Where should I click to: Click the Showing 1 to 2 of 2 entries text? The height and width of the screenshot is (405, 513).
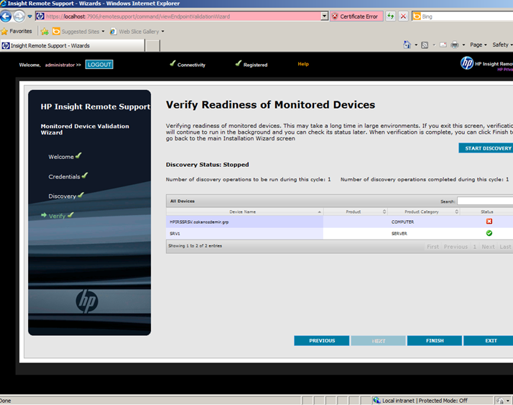pyautogui.click(x=195, y=246)
